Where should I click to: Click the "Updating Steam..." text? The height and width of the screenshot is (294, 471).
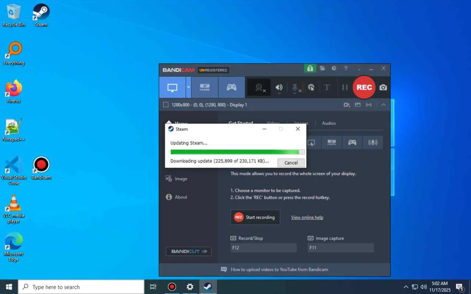pyautogui.click(x=189, y=143)
